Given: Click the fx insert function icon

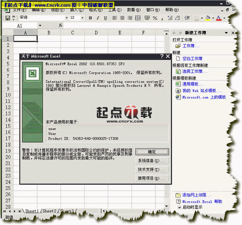Looking at the screenshot, I should [x=61, y=25].
